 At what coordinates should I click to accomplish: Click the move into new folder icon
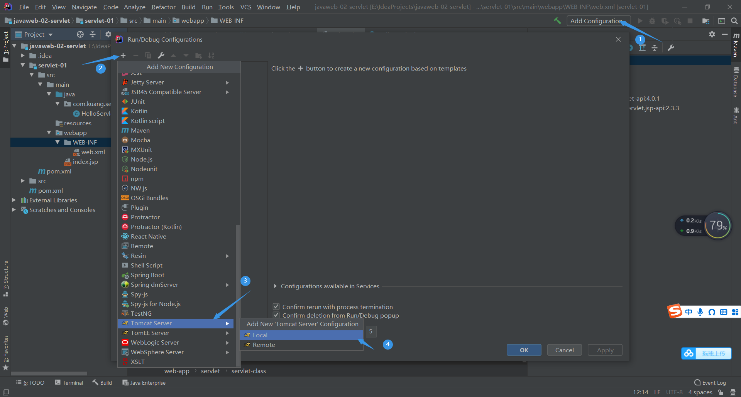click(x=199, y=56)
